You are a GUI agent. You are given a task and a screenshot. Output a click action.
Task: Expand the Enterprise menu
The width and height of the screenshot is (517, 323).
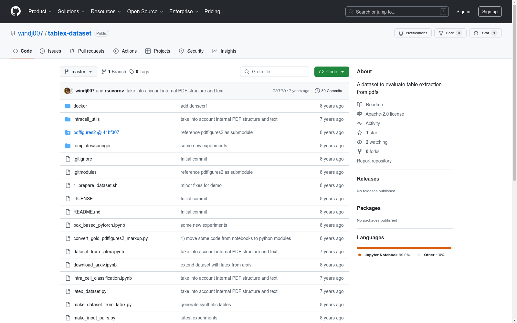click(184, 12)
